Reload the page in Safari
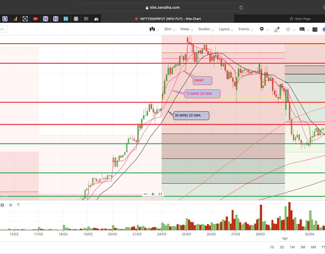 pos(241,8)
